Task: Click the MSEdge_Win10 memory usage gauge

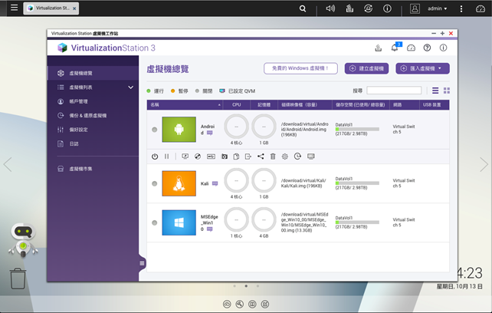Action: point(264,219)
